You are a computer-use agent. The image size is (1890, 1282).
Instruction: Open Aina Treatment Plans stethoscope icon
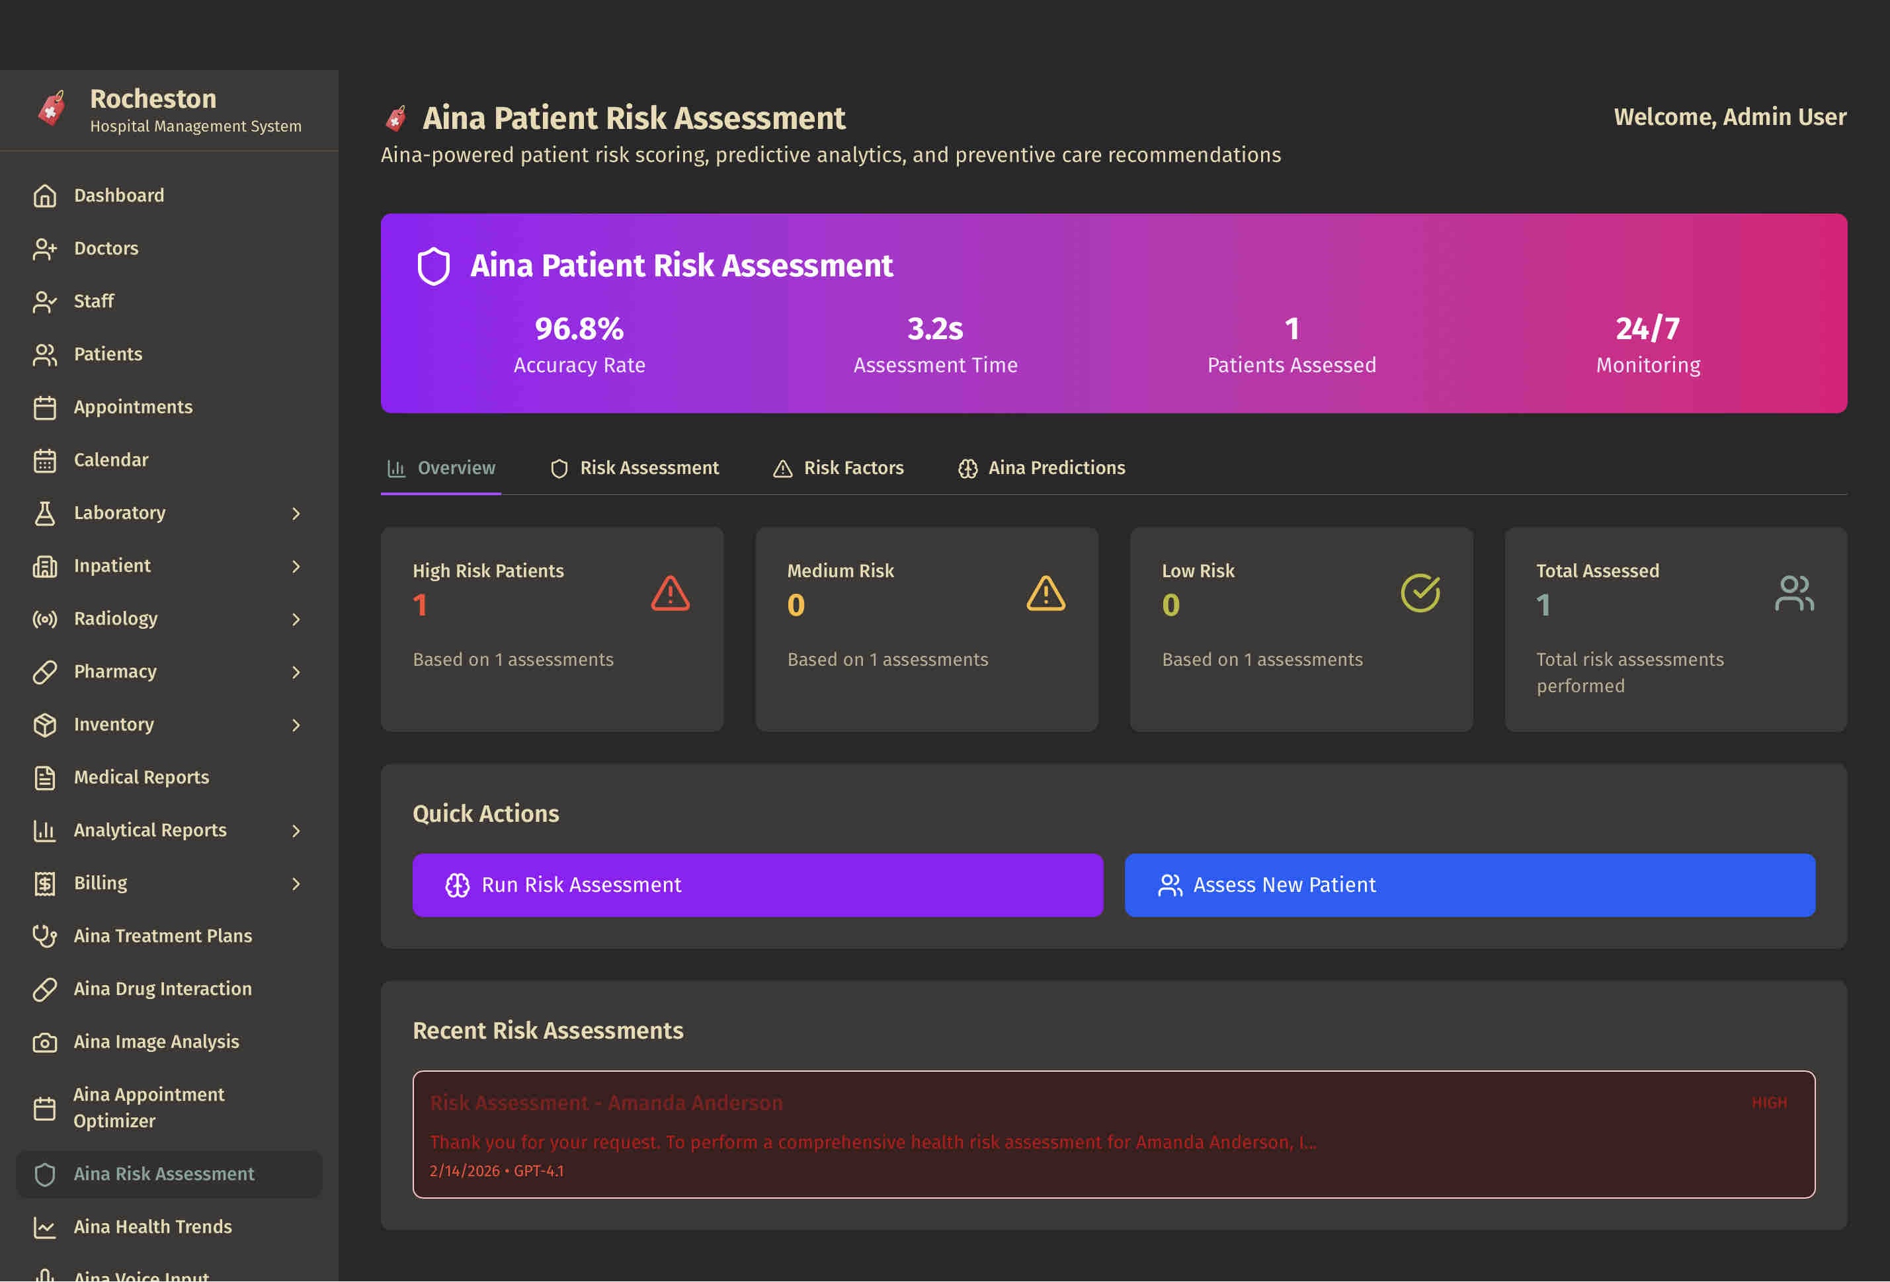pyautogui.click(x=45, y=936)
